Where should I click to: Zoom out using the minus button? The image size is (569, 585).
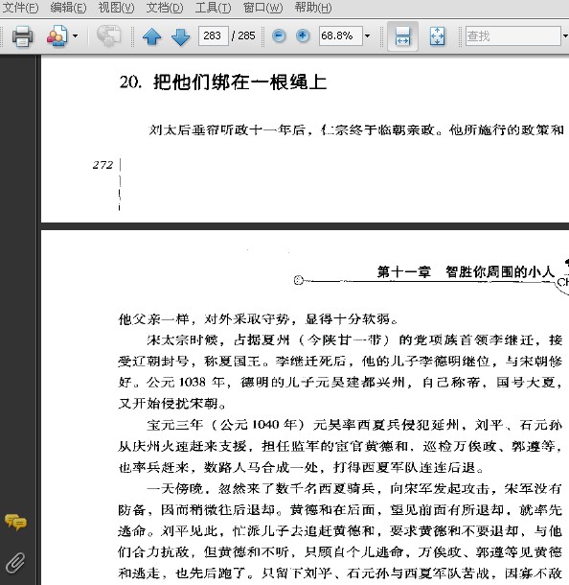(279, 36)
